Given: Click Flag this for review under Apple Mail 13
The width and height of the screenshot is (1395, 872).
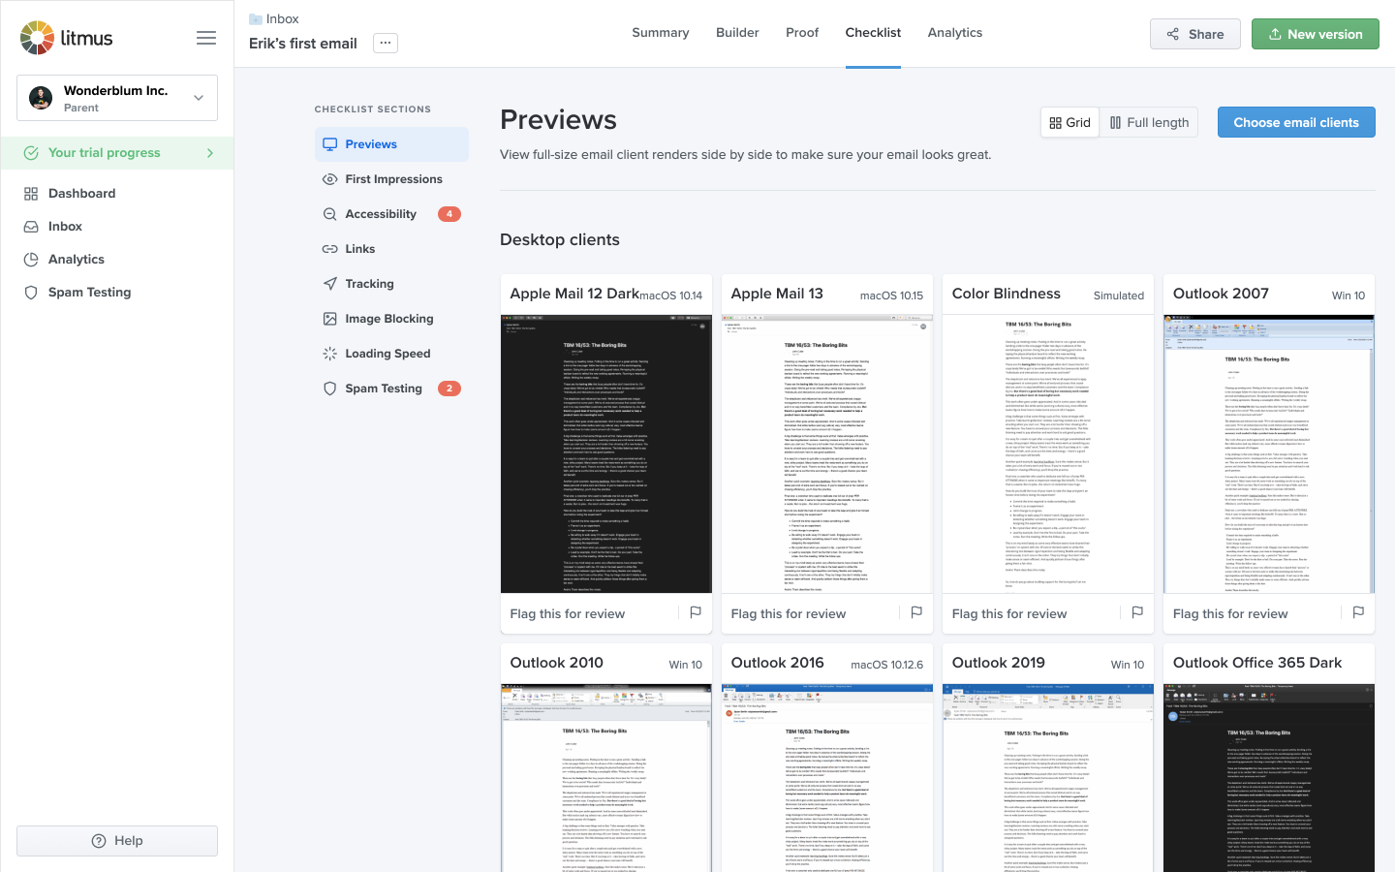Looking at the screenshot, I should tap(788, 613).
